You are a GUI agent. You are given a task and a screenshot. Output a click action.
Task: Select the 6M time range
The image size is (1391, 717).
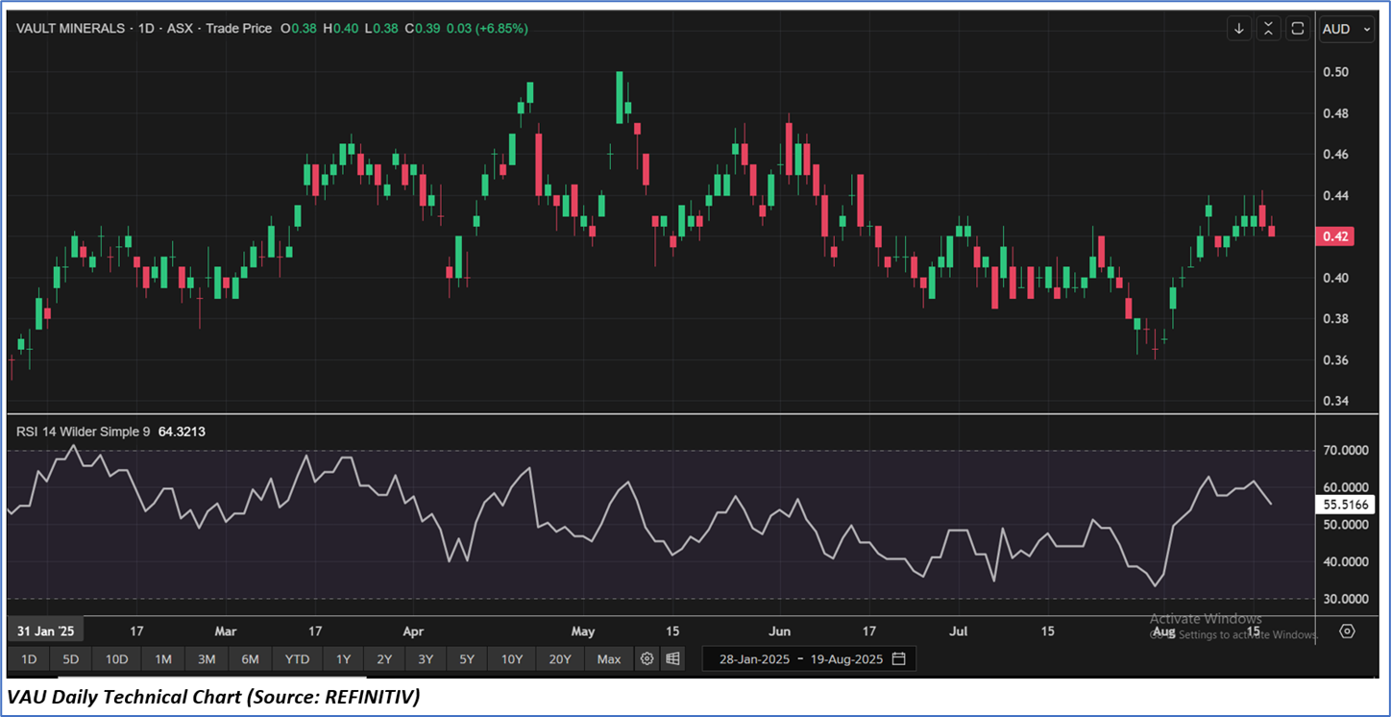(250, 659)
